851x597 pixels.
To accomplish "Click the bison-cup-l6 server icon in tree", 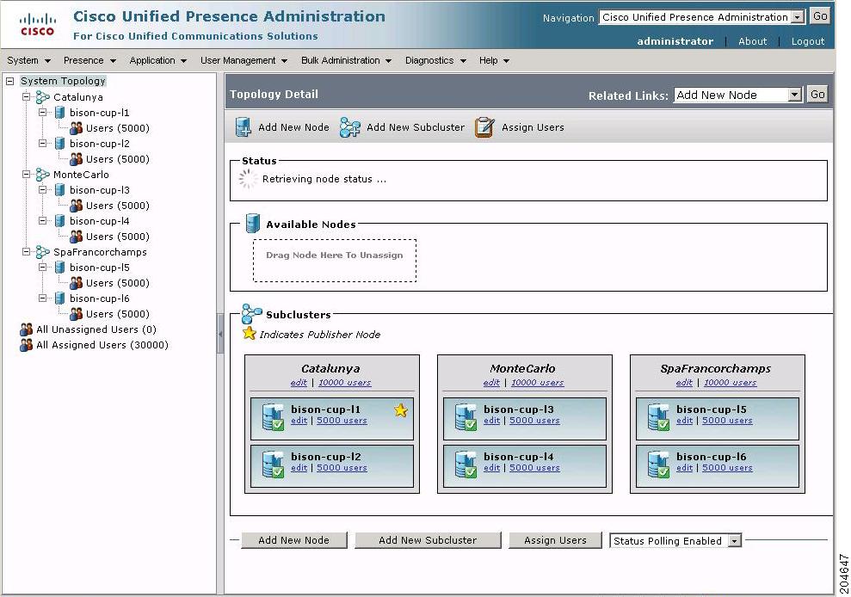I will point(60,298).
